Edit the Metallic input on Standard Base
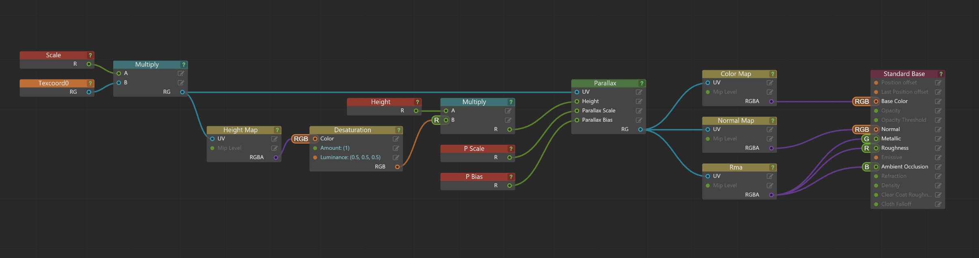The height and width of the screenshot is (258, 979). pyautogui.click(x=938, y=139)
